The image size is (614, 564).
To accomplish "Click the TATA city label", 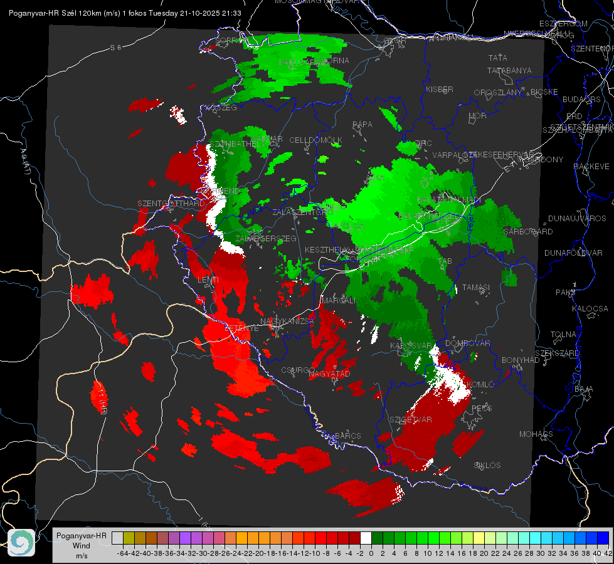I will (498, 58).
